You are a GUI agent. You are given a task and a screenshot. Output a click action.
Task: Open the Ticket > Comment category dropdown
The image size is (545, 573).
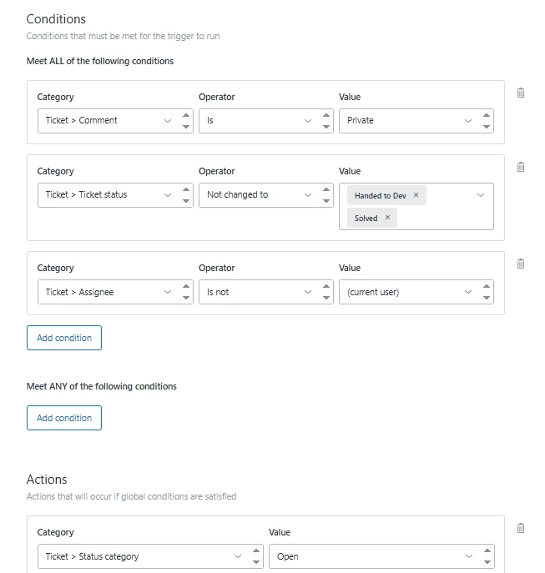(105, 120)
